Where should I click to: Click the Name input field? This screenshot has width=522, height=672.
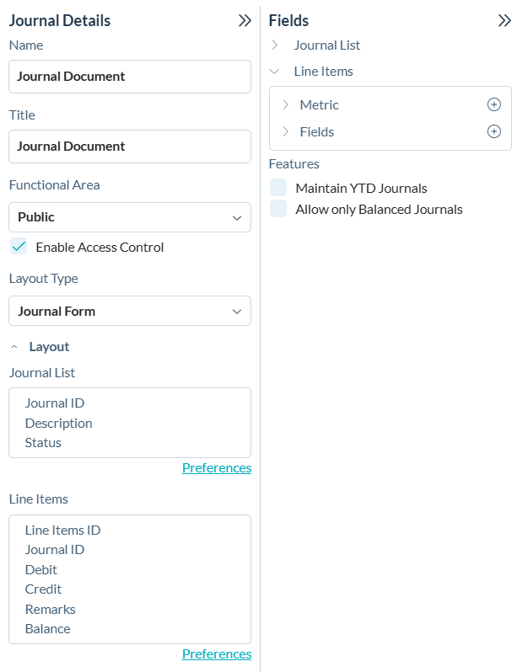pos(130,77)
